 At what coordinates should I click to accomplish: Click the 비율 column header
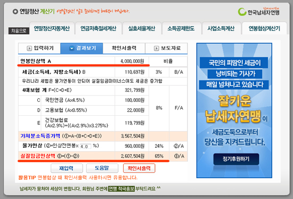pyautogui.click(x=168, y=61)
